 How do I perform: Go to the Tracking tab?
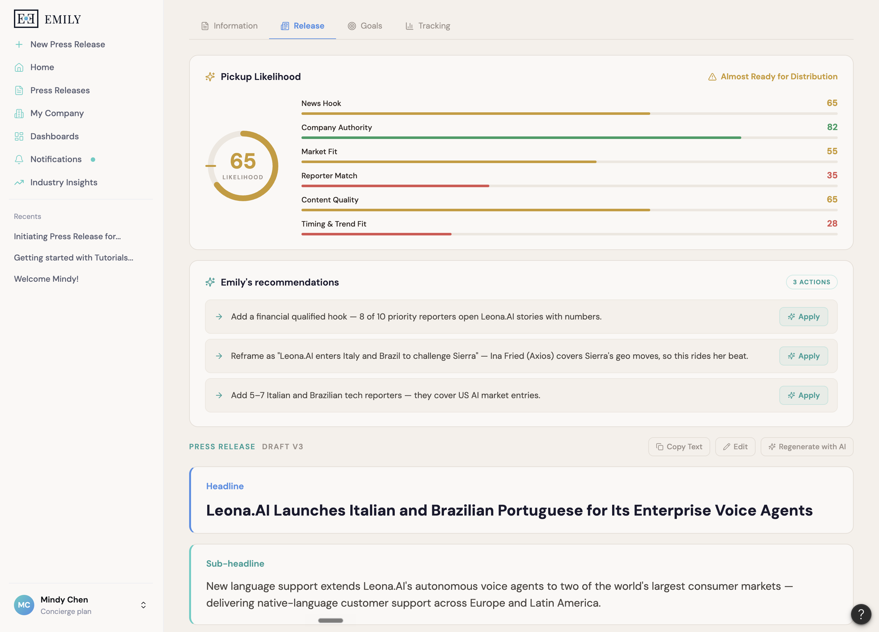[428, 26]
